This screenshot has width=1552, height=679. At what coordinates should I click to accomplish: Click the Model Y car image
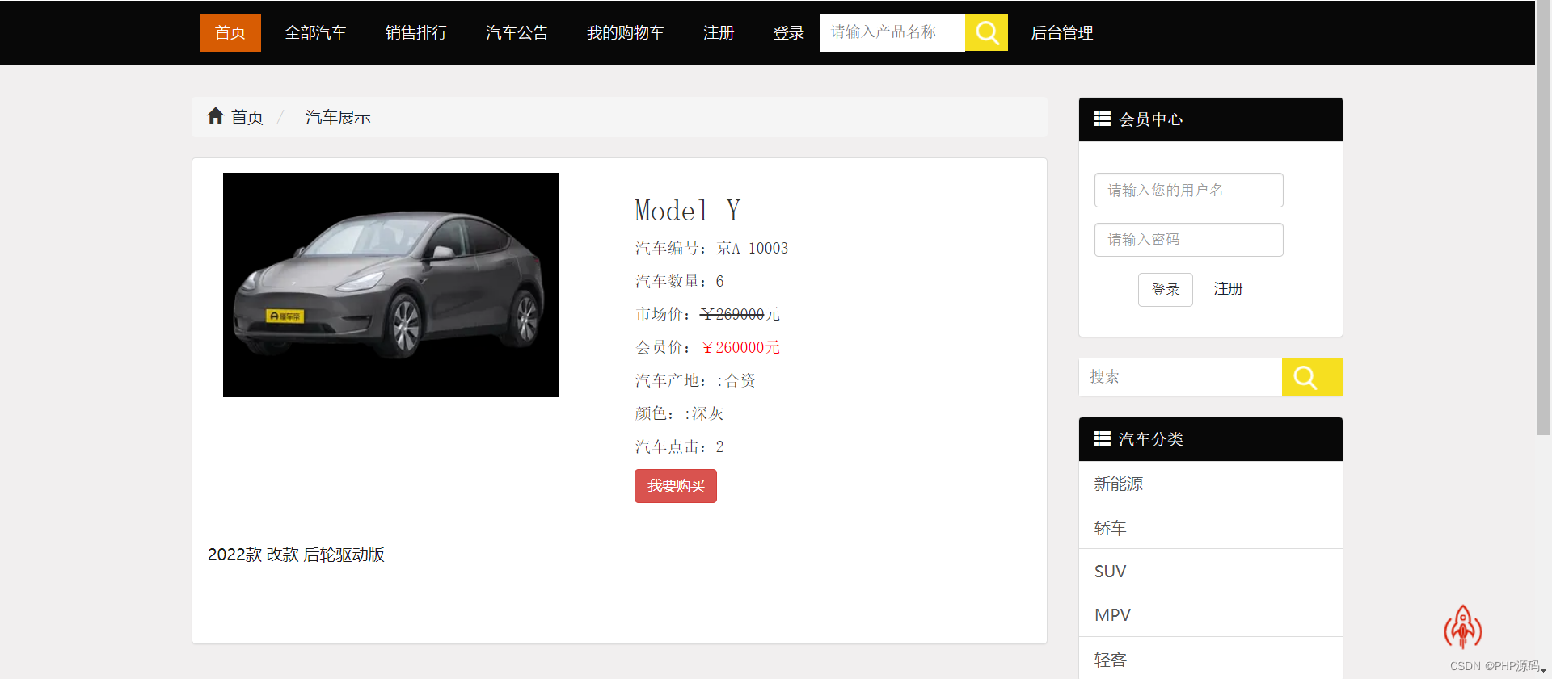coord(390,285)
